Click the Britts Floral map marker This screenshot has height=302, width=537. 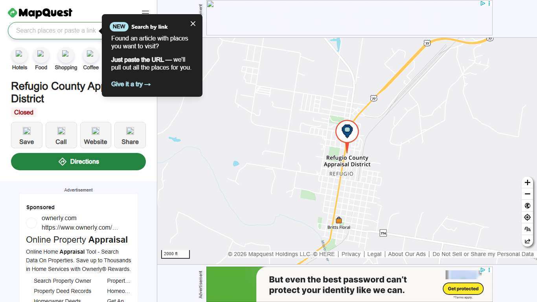[x=339, y=220]
